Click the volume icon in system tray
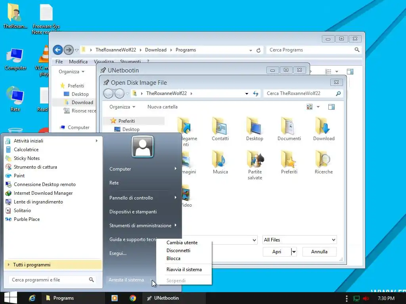The image size is (406, 304). point(366,298)
